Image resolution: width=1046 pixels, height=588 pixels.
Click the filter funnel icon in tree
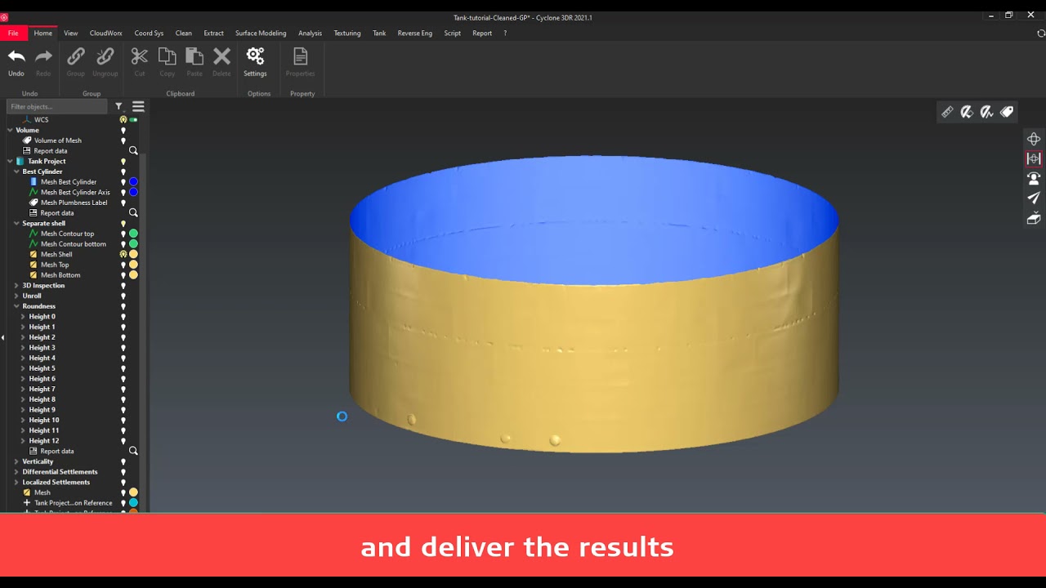point(118,106)
